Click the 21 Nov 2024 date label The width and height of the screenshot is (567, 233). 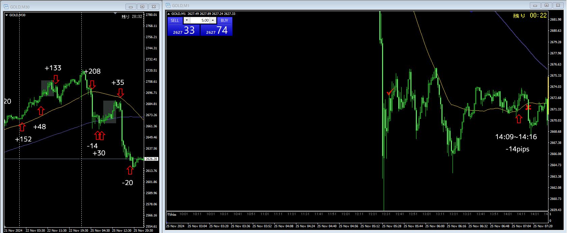click(x=13, y=231)
